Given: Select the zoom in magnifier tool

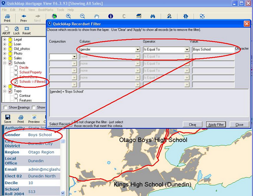Looking at the screenshot, I should tap(68, 16).
